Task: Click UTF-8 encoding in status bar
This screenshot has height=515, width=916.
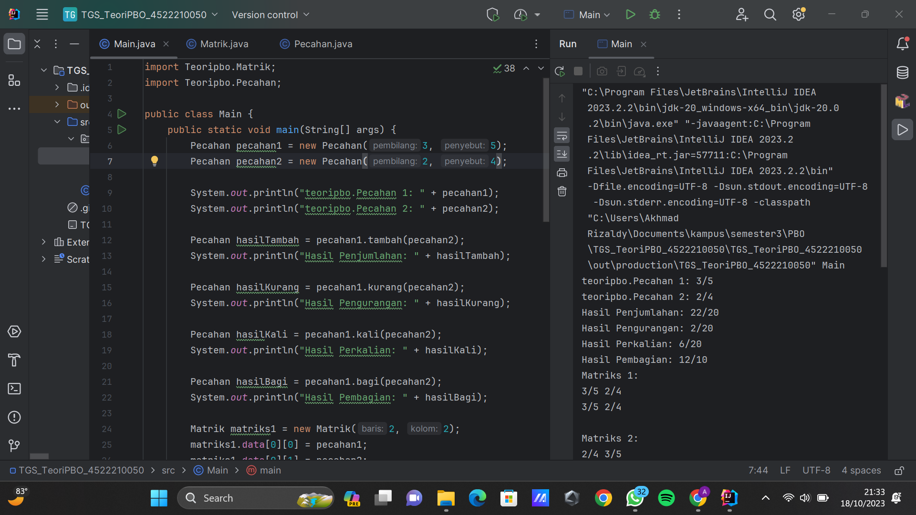Action: click(816, 471)
